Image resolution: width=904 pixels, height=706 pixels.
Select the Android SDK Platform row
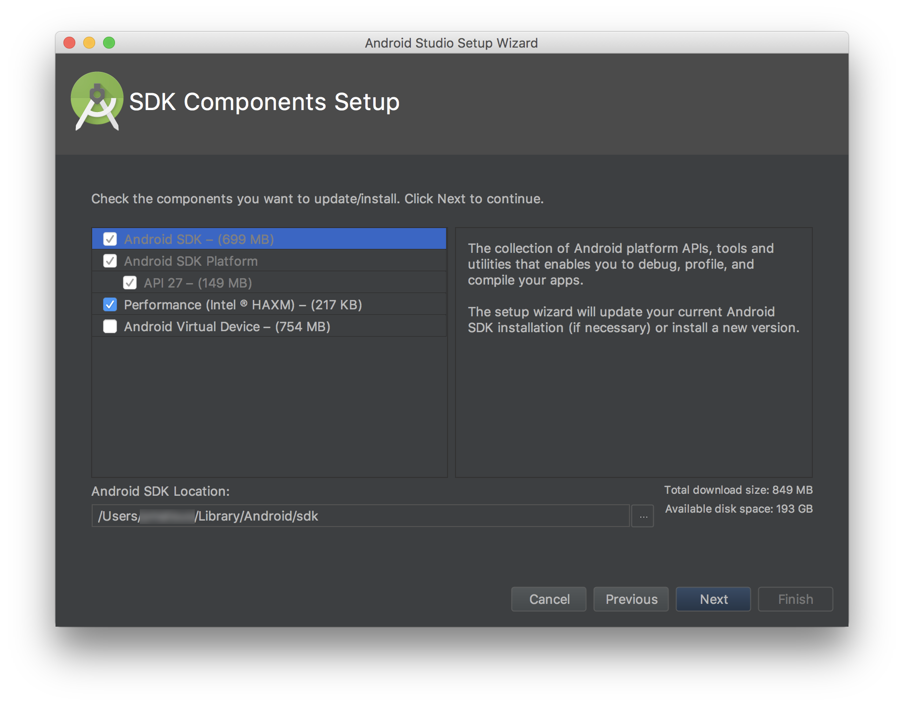click(x=269, y=261)
